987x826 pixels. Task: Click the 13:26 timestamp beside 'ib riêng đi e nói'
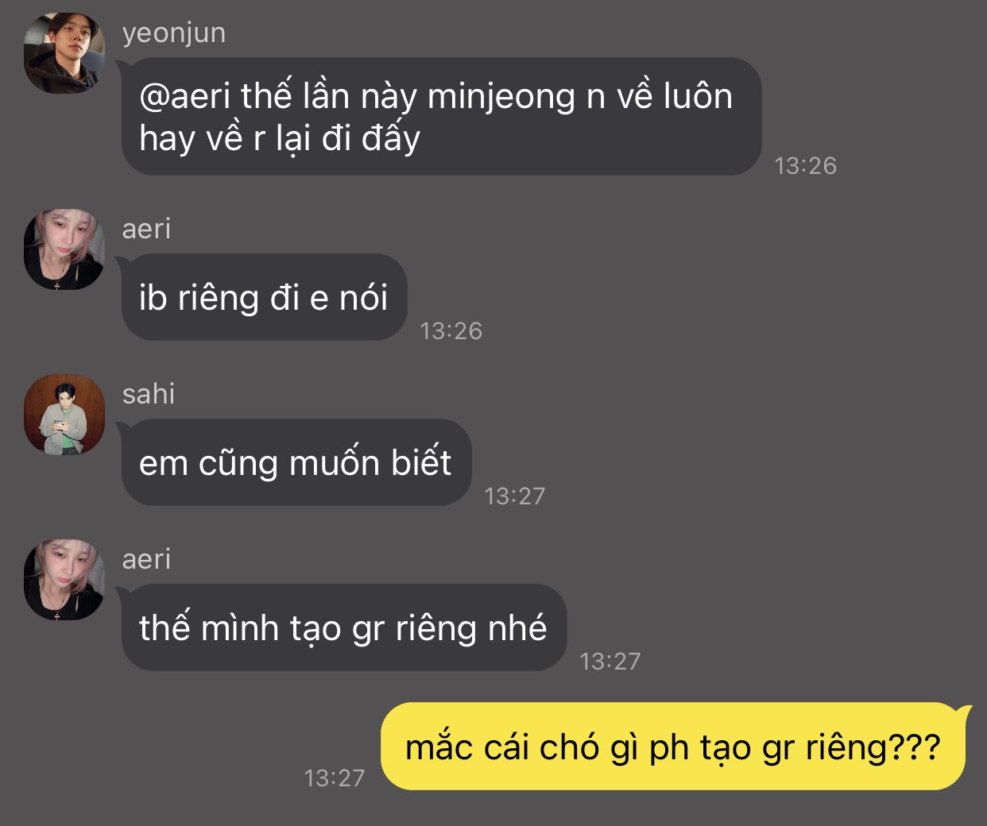point(451,330)
